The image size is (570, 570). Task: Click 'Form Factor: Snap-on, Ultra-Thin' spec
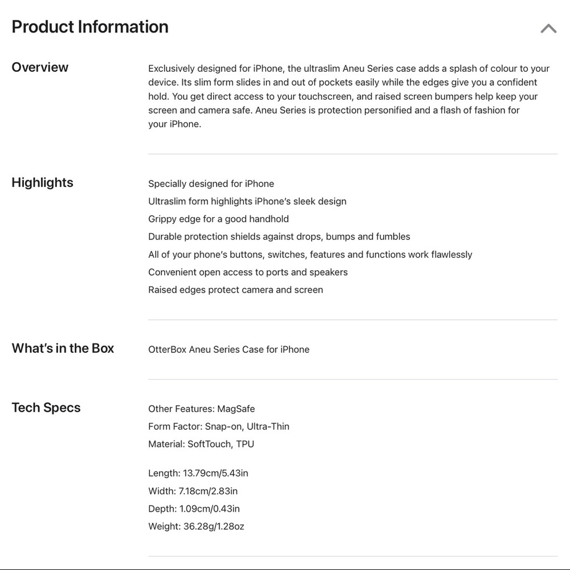click(219, 426)
